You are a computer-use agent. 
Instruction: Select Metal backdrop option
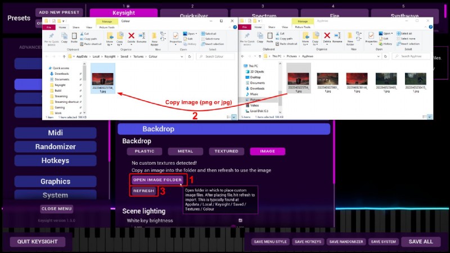point(186,151)
